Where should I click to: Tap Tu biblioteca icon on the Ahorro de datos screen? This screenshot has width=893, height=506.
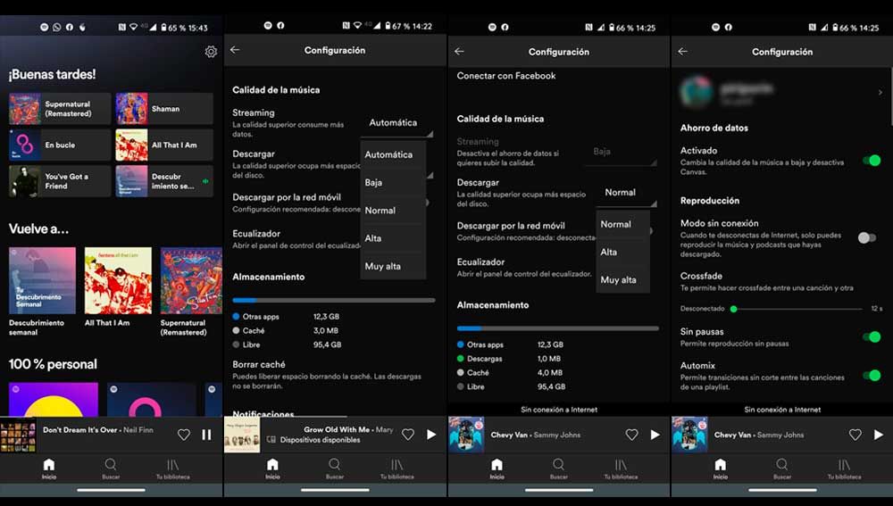(844, 469)
